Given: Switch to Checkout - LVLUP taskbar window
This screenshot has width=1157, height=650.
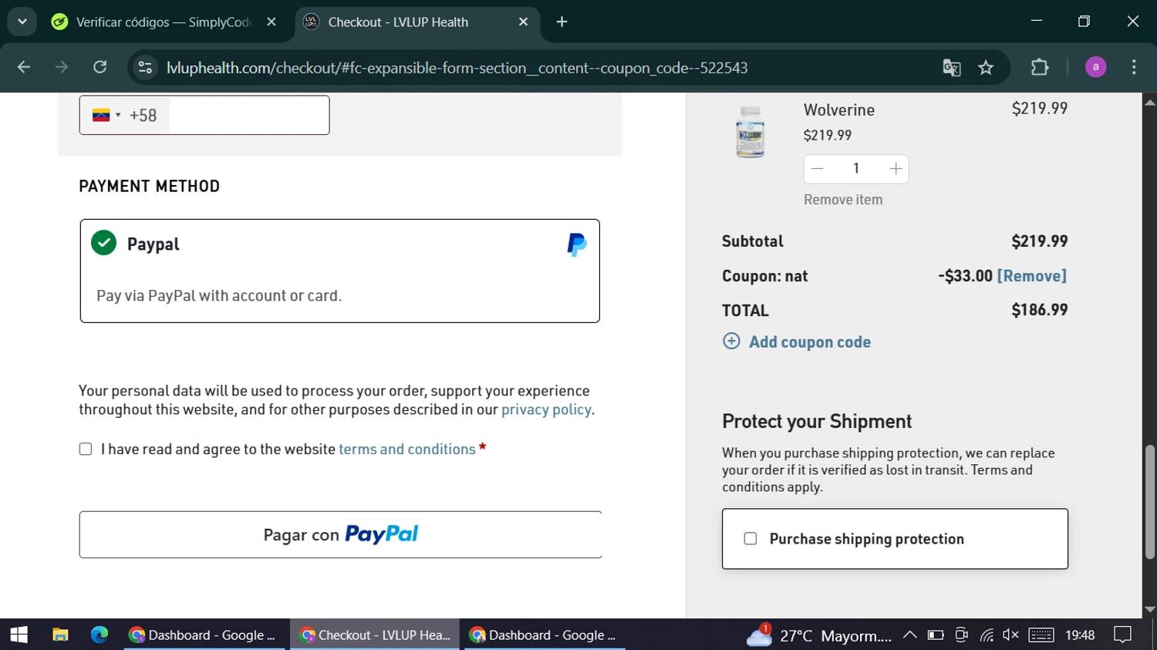Looking at the screenshot, I should pyautogui.click(x=375, y=635).
